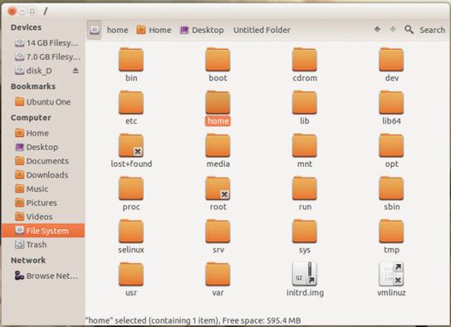
Task: Open the Ubuntu One bookmark
Action: tap(42, 102)
